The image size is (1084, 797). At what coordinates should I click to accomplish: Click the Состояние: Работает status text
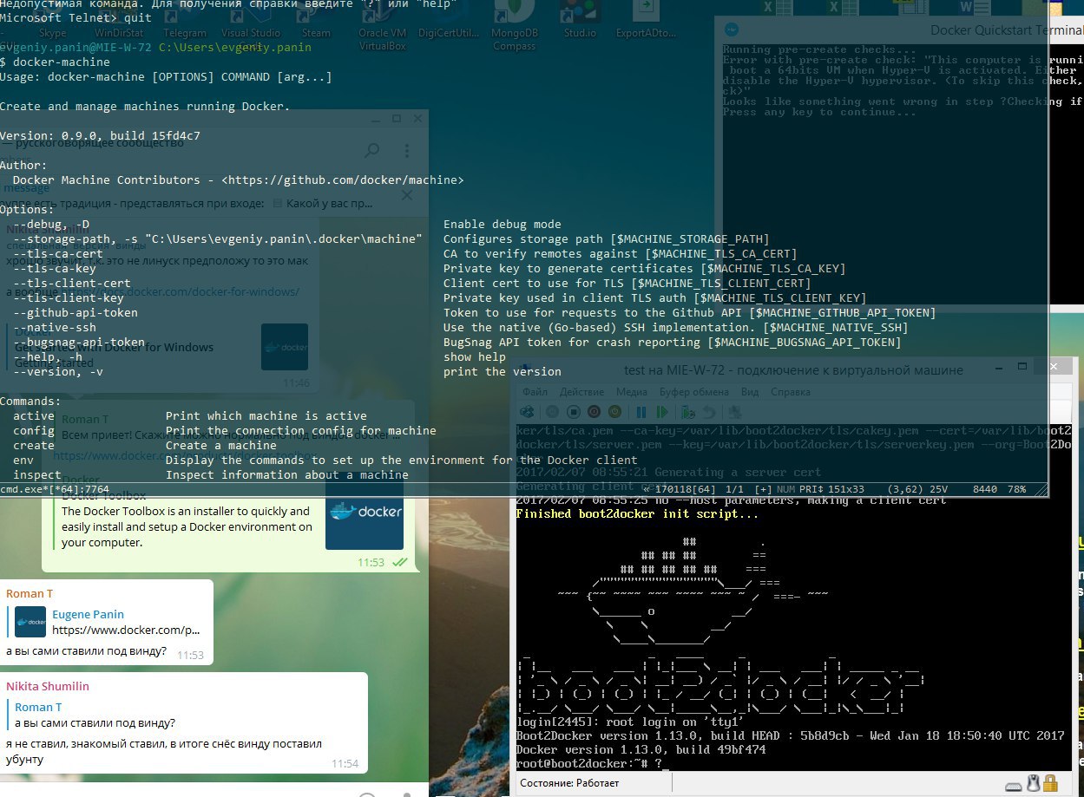[569, 785]
